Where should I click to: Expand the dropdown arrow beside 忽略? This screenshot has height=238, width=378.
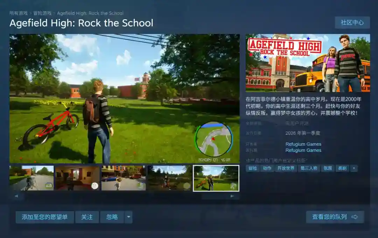[128, 217]
